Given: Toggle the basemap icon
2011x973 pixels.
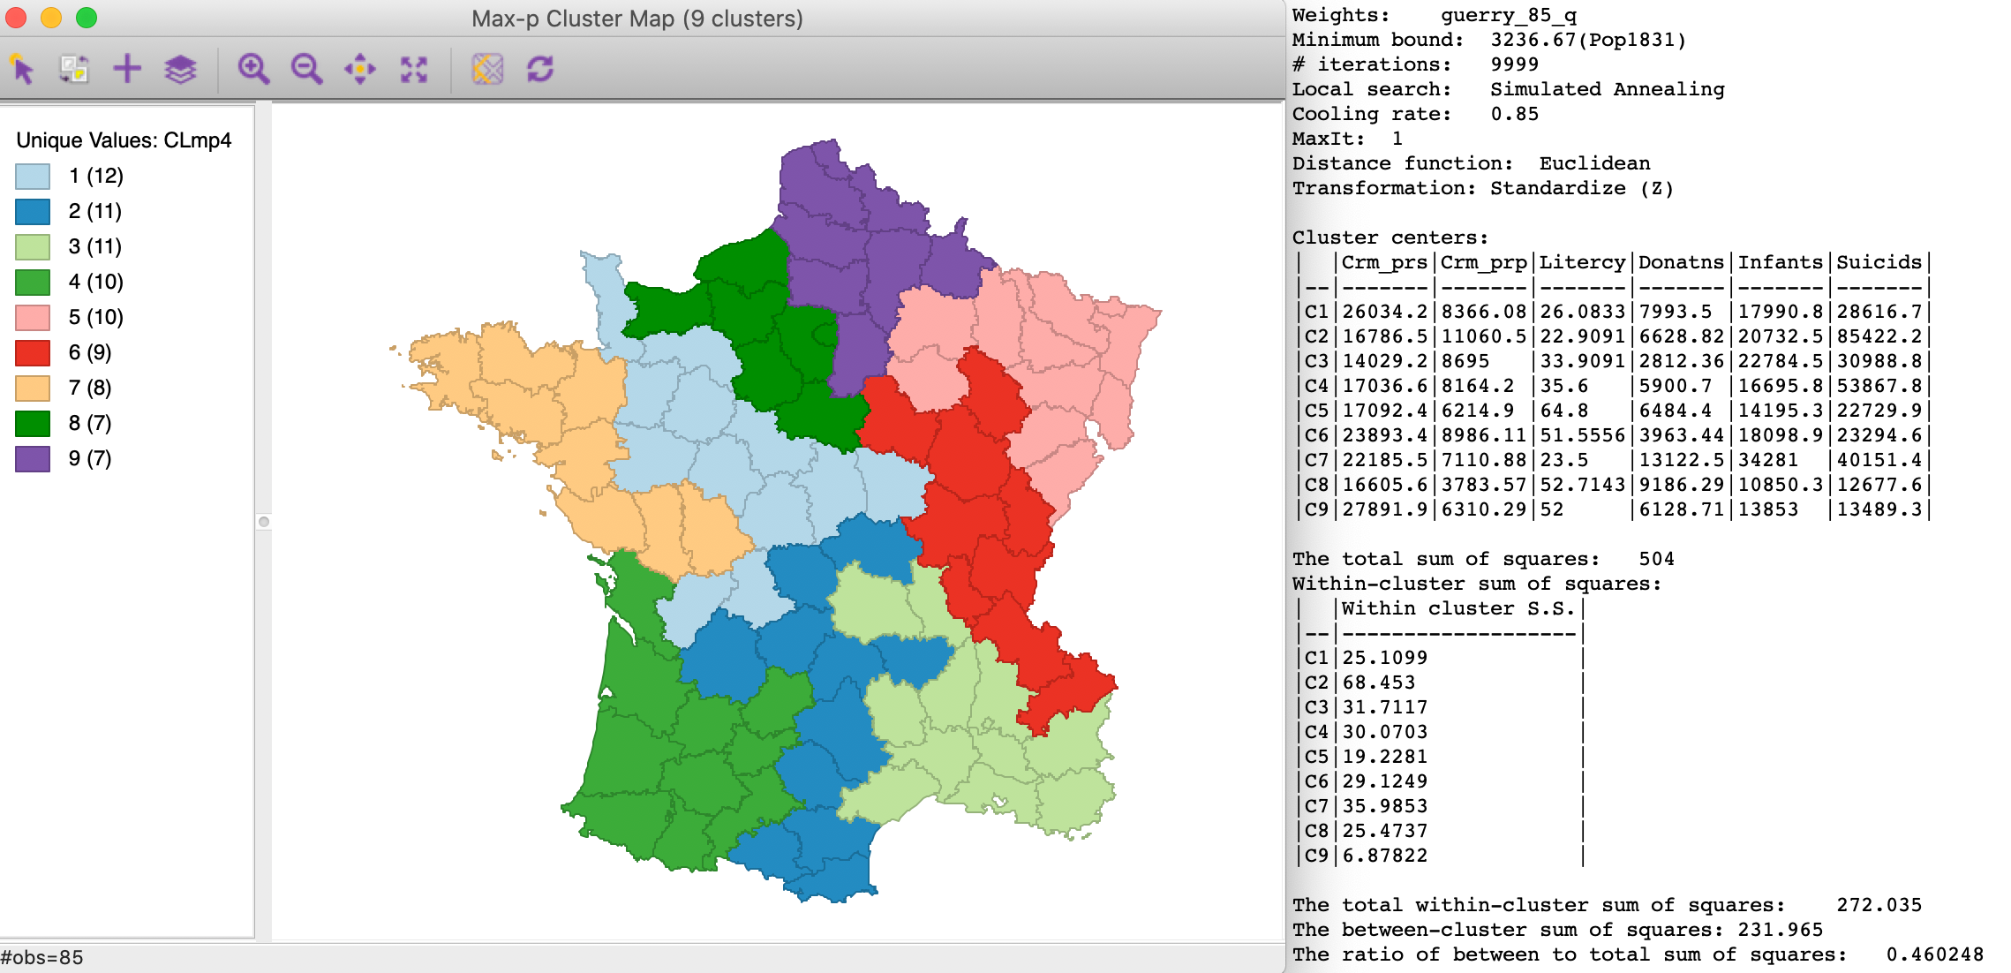Looking at the screenshot, I should (x=487, y=69).
